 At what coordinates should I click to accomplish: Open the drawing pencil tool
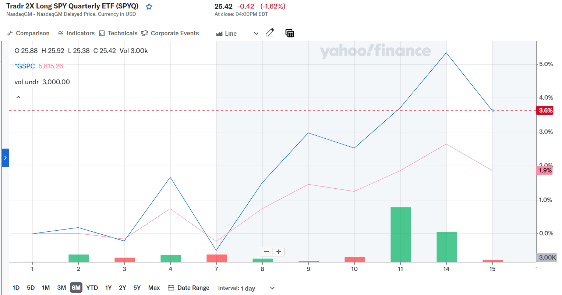(x=270, y=33)
